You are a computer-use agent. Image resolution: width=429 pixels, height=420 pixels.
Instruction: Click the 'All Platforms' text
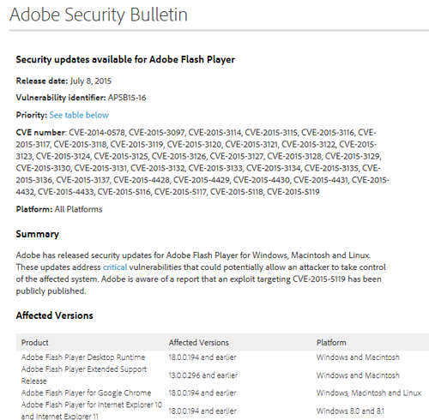(x=78, y=209)
